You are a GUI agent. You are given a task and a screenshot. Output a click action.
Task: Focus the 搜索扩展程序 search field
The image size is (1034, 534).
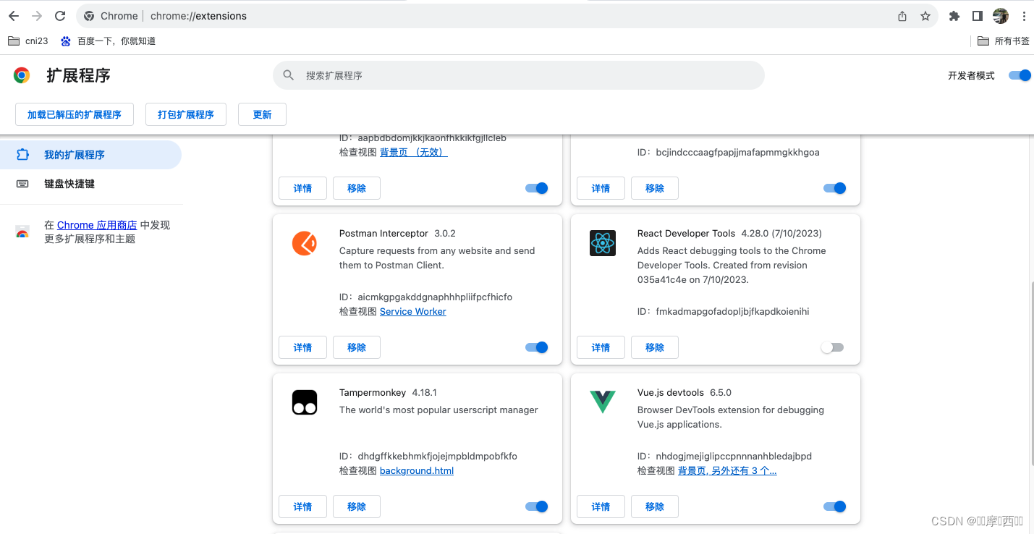click(x=519, y=75)
